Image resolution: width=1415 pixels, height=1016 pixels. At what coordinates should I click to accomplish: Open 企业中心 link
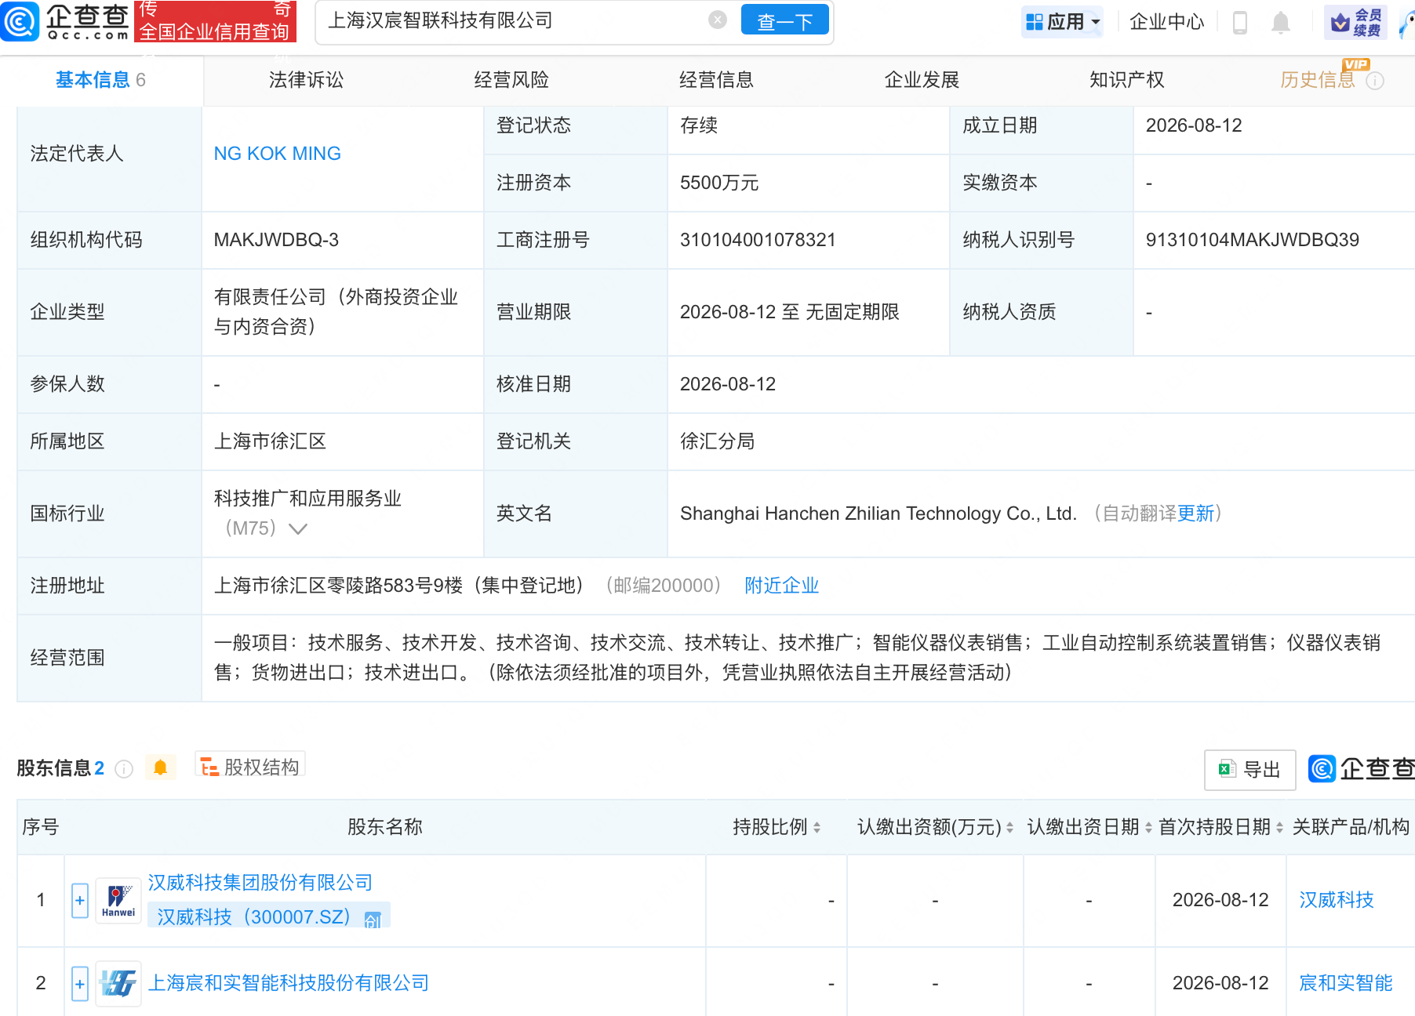click(1166, 22)
